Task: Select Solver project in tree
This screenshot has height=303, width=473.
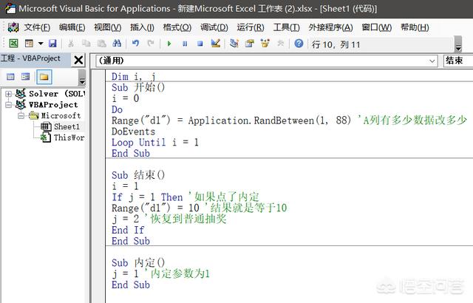Action: tap(50, 94)
